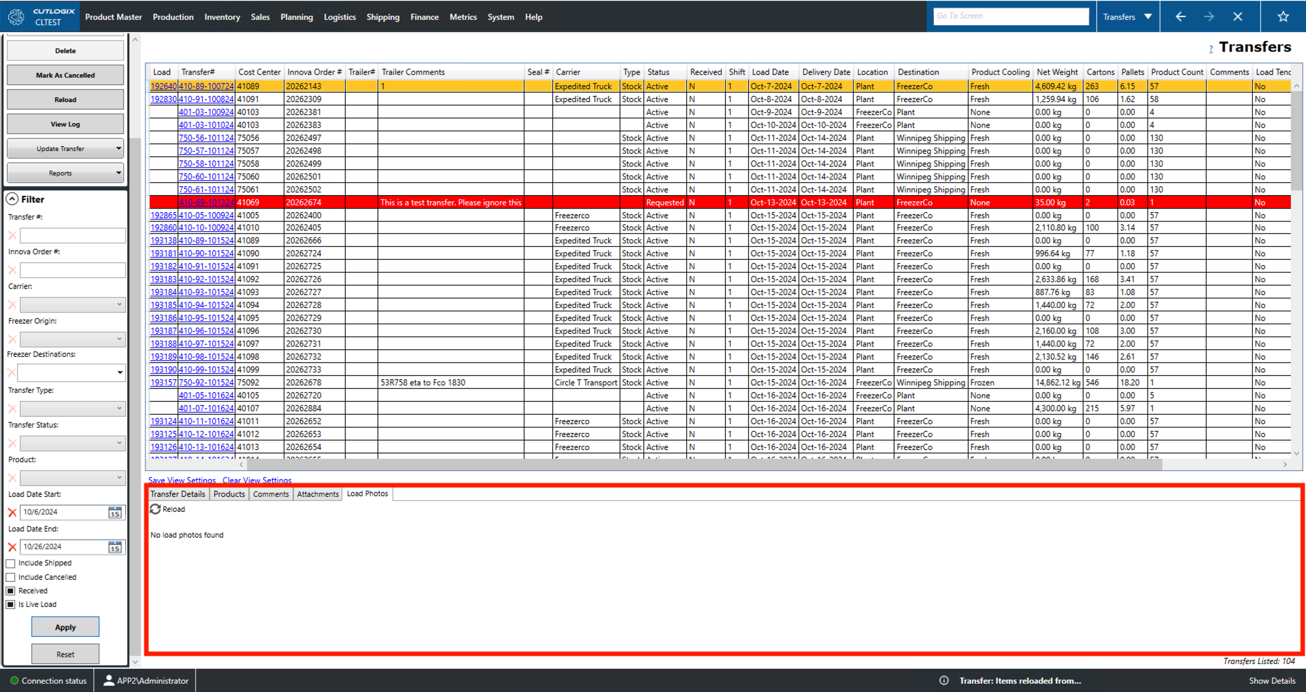The image size is (1306, 692).
Task: Open the Load Date Start calendar picker
Action: 114,512
